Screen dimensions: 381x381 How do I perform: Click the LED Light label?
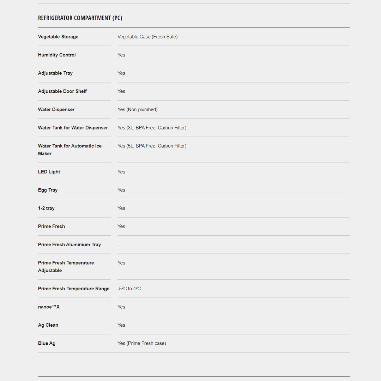(x=49, y=172)
